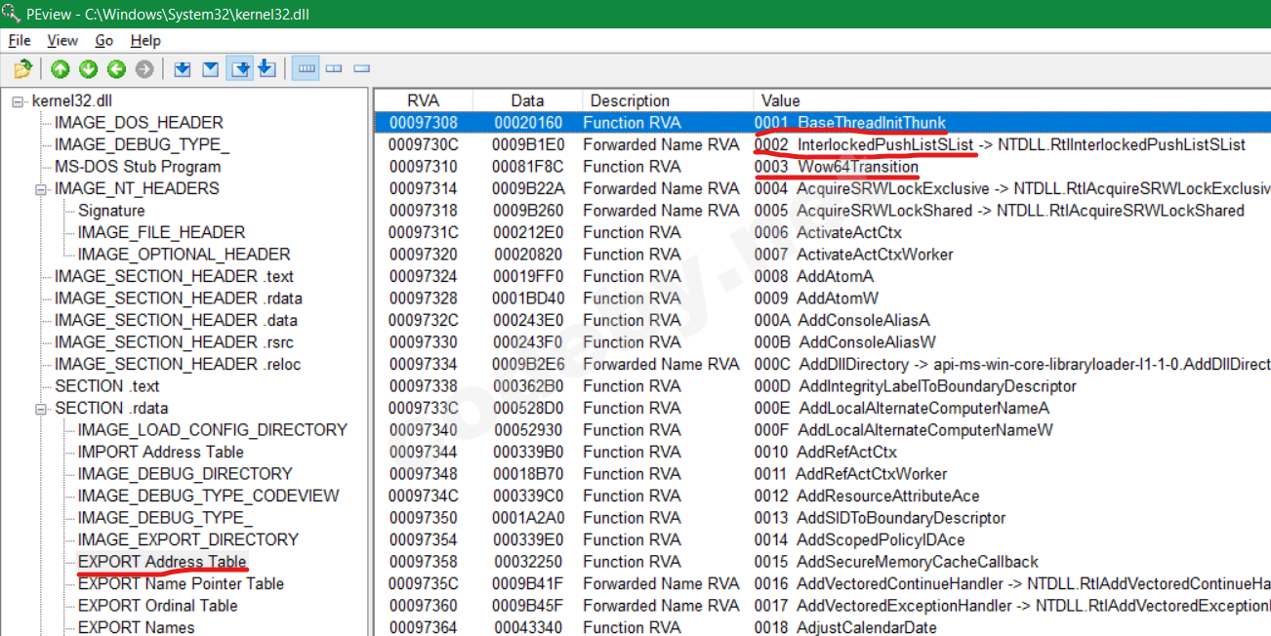Collapse the IMAGE_NT_HEADERS tree node
Viewport: 1271px width, 636px height.
pyautogui.click(x=42, y=189)
